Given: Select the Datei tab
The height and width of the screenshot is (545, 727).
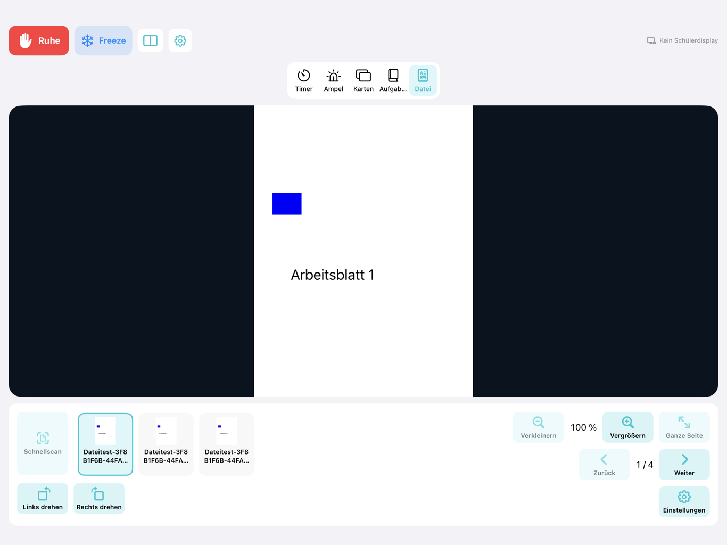Looking at the screenshot, I should point(423,80).
